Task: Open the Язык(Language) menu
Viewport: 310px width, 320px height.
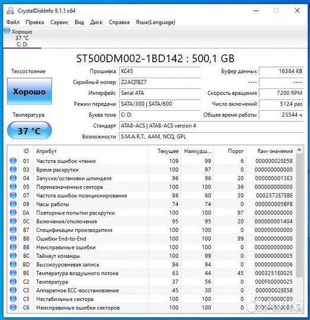Action: [155, 22]
